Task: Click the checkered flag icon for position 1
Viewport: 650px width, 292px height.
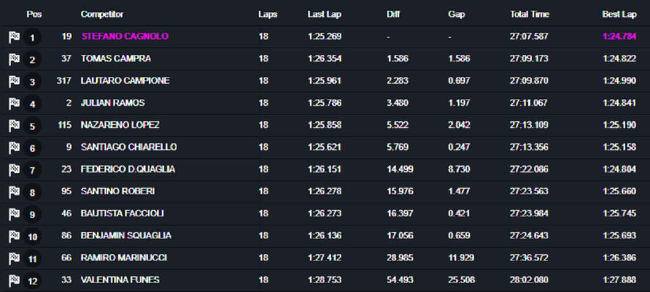Action: point(14,37)
